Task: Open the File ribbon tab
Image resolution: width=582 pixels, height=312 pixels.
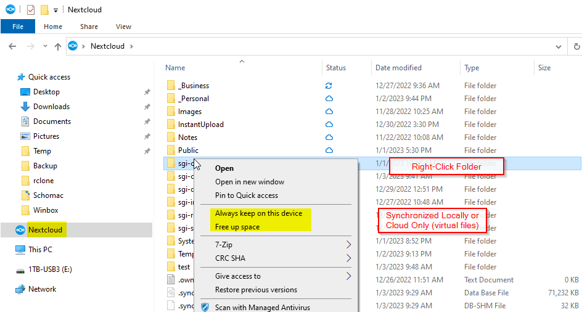Action: tap(18, 27)
